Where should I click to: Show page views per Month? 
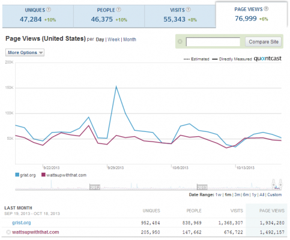click(x=130, y=40)
